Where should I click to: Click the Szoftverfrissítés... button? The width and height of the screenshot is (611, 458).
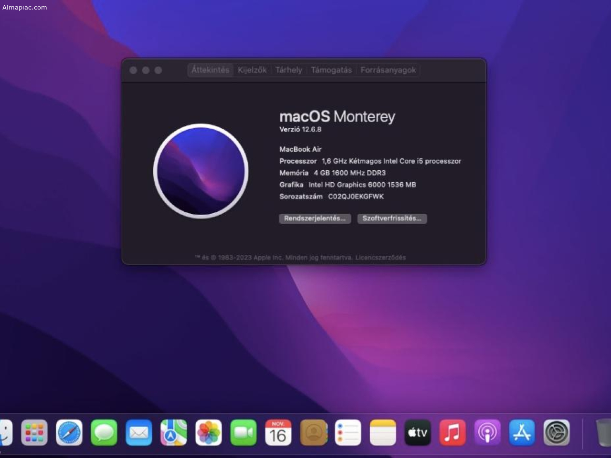point(392,219)
